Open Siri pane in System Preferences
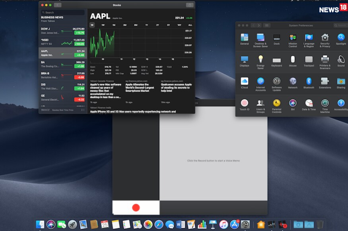 click(x=293, y=105)
